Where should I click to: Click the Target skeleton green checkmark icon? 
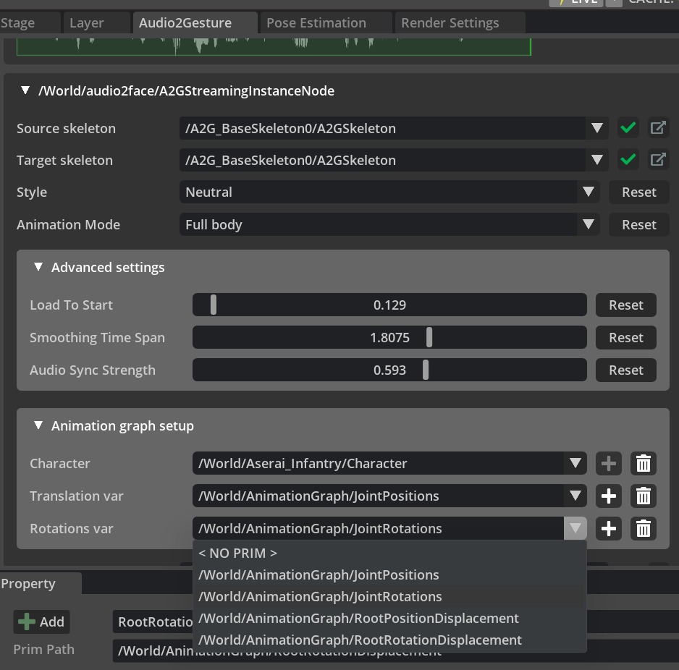tap(628, 160)
